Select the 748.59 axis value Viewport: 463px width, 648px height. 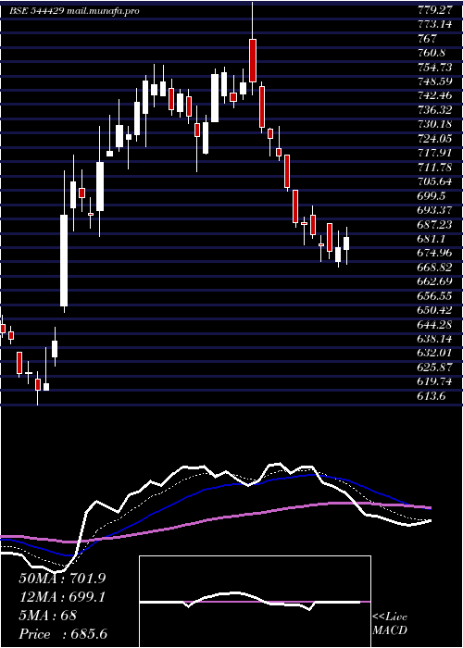click(x=434, y=81)
